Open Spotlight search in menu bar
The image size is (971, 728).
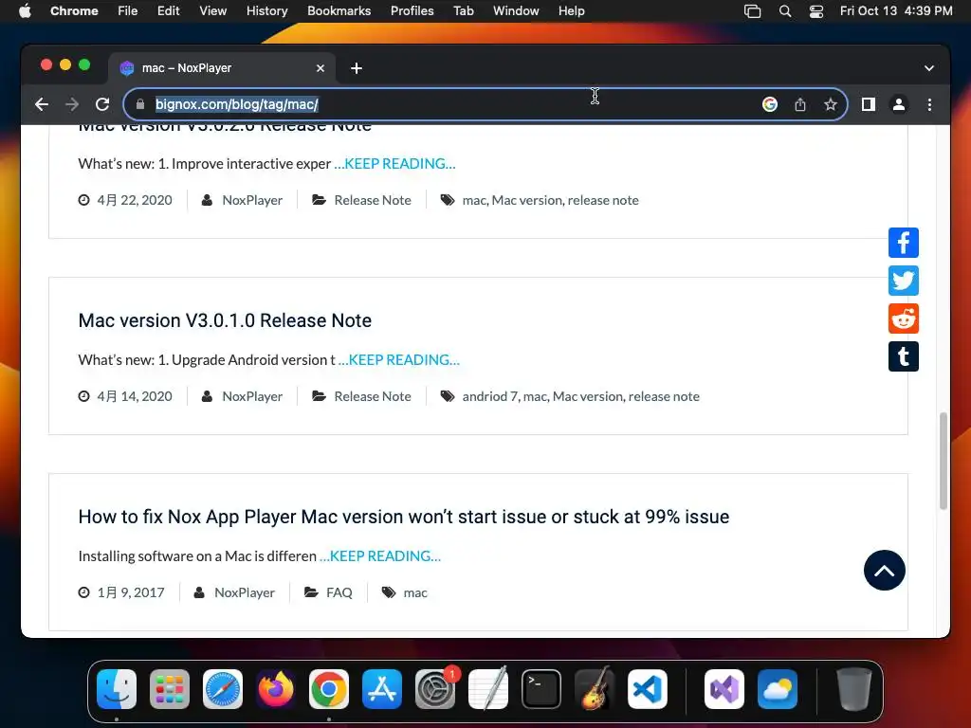click(784, 11)
